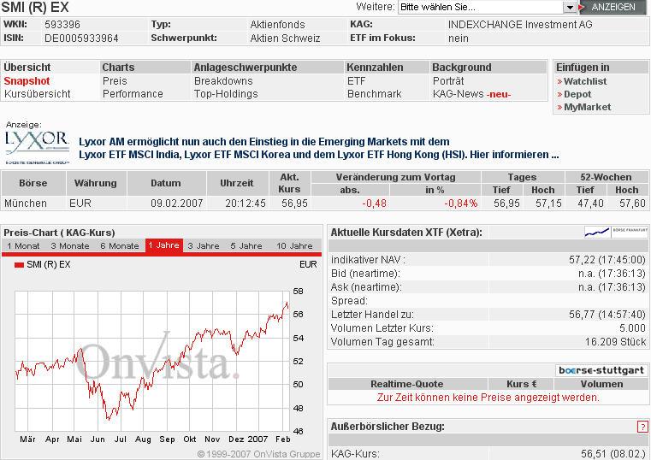The height and width of the screenshot is (460, 651).
Task: Open Benchmark link
Action: [374, 94]
